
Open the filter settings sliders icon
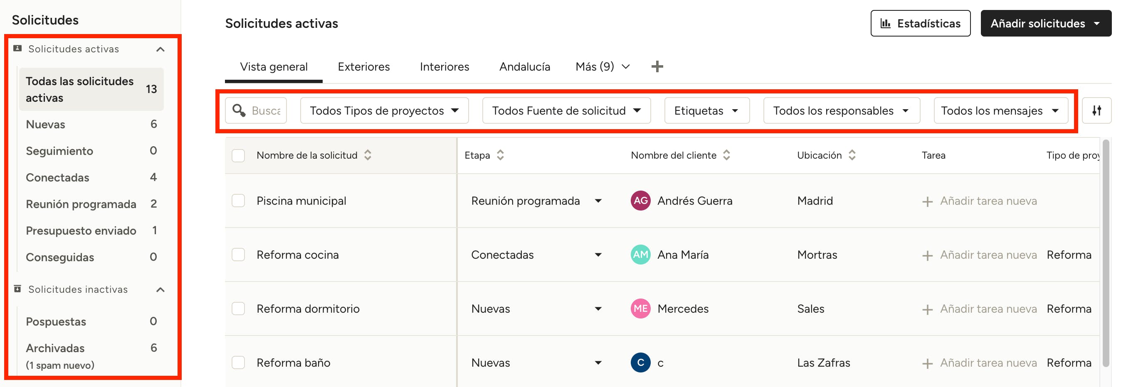click(x=1096, y=111)
